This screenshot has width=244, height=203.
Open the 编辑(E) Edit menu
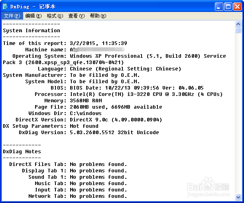tap(33, 16)
